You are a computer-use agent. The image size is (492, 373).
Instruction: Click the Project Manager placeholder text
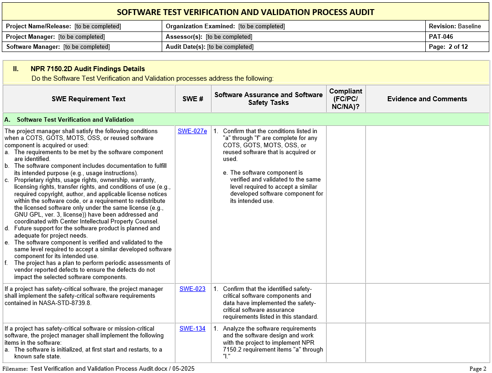tap(81, 37)
